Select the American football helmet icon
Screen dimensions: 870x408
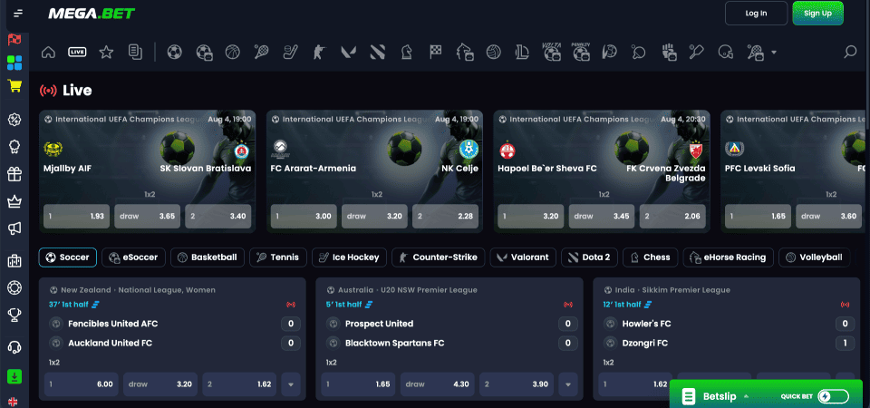725,53
